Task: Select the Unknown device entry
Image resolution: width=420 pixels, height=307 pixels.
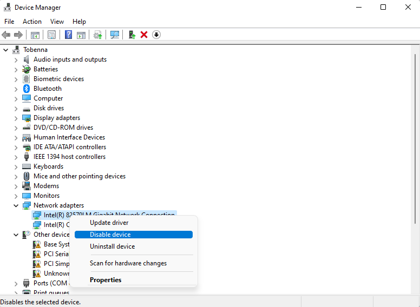Action: point(51,273)
